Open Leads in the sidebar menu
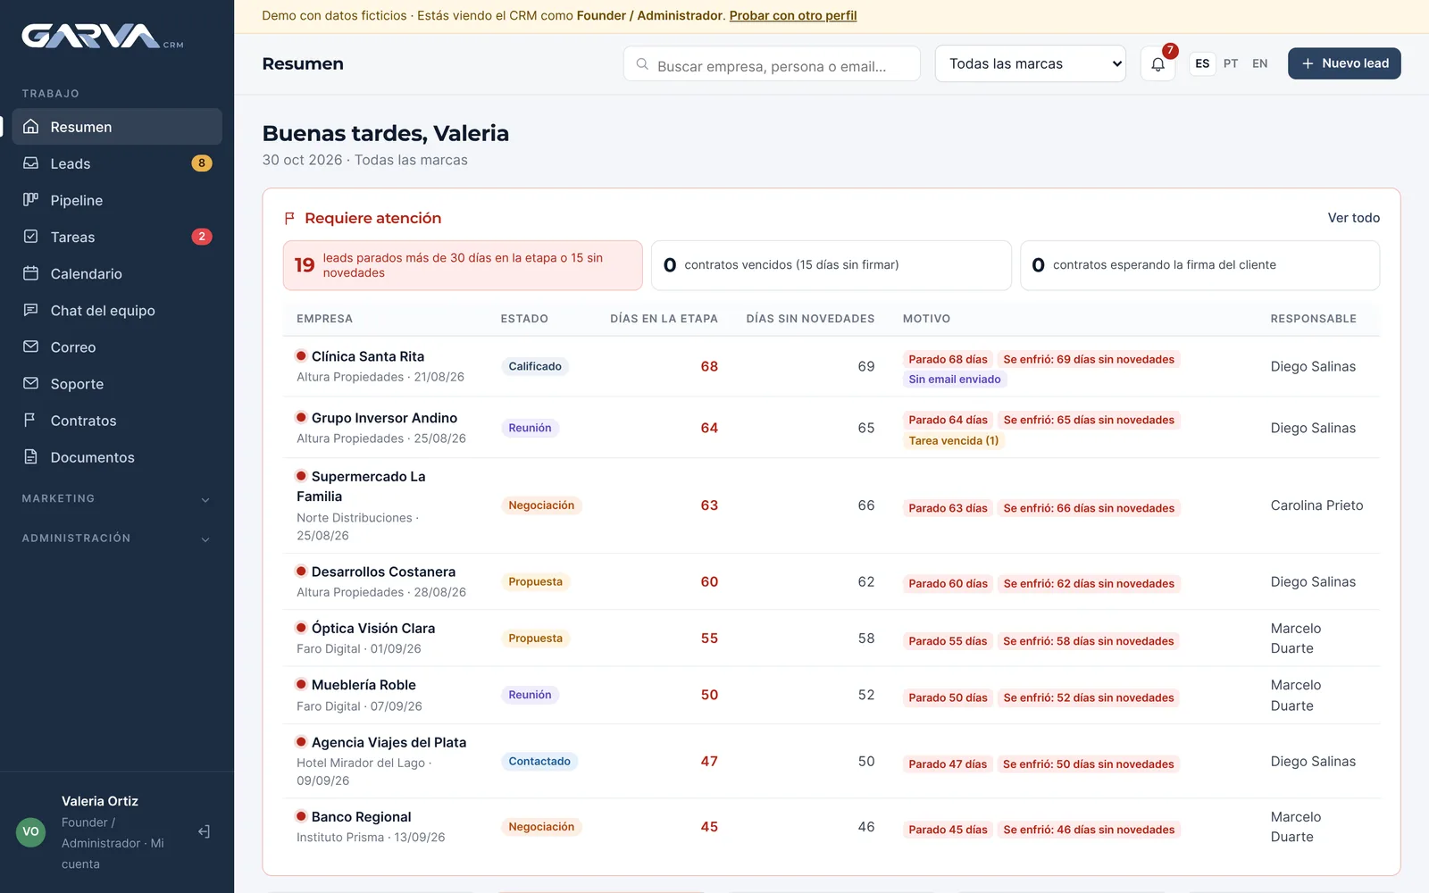Screen dimensions: 1429x893 (117, 163)
